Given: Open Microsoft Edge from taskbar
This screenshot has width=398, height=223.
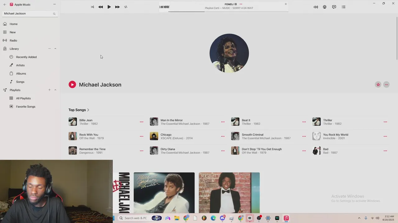Looking at the screenshot, I should [x=213, y=218].
